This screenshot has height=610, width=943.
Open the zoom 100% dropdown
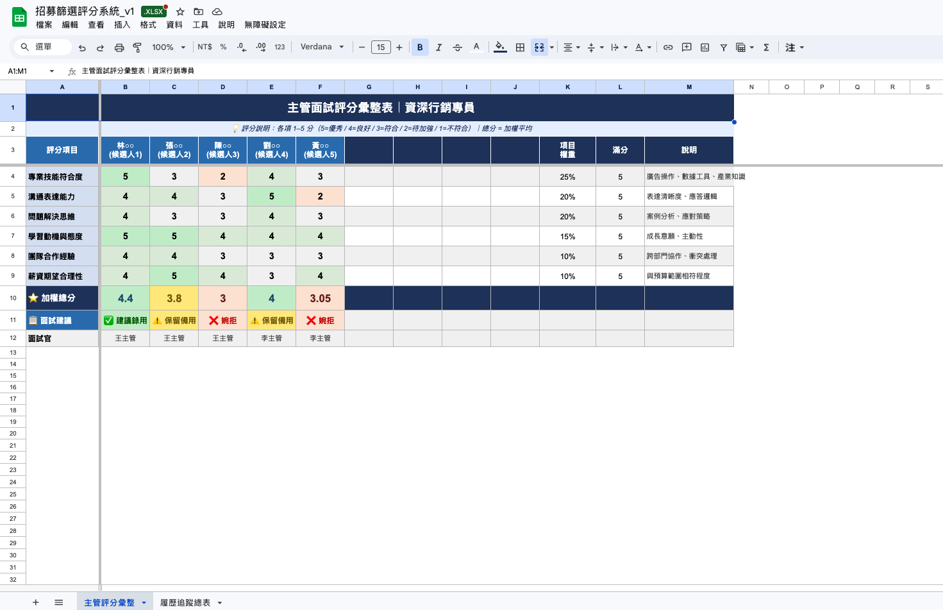[x=169, y=47]
